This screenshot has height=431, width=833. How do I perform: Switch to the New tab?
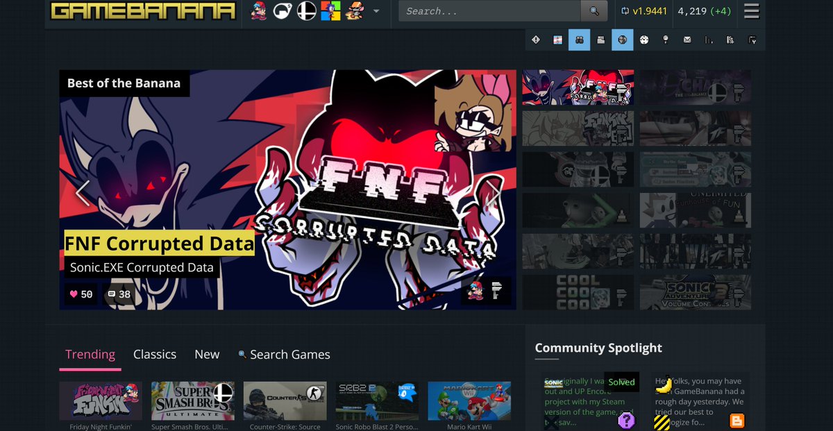tap(207, 355)
